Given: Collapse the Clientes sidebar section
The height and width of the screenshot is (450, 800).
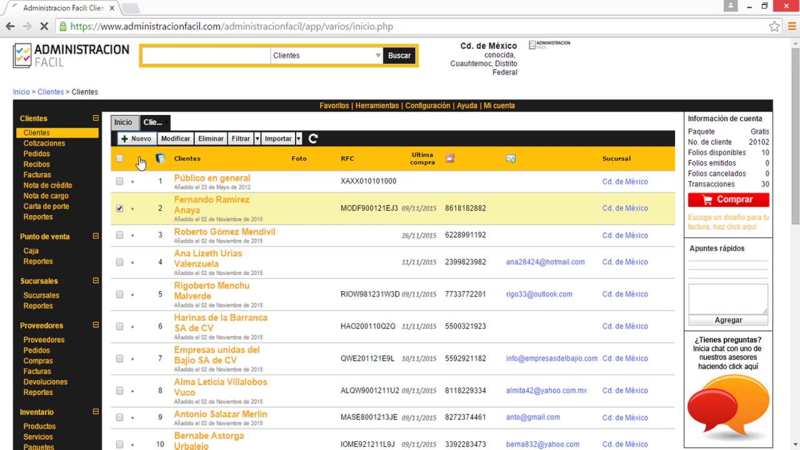Looking at the screenshot, I should pos(96,117).
